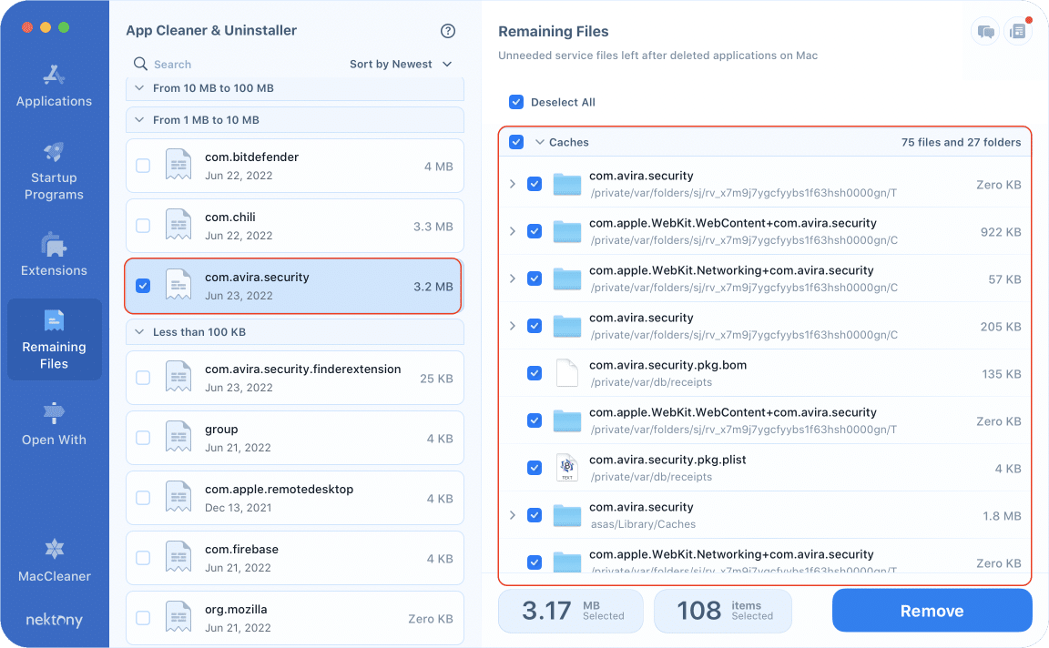
Task: Expand the Zero KB com.avira.security folder
Action: (513, 184)
